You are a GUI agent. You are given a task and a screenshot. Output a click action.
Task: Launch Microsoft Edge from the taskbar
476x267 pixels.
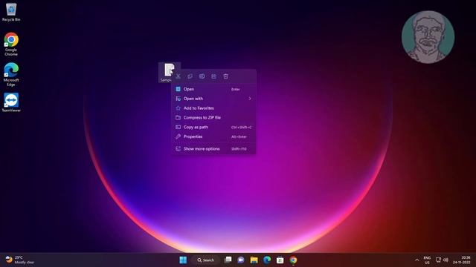(267, 260)
